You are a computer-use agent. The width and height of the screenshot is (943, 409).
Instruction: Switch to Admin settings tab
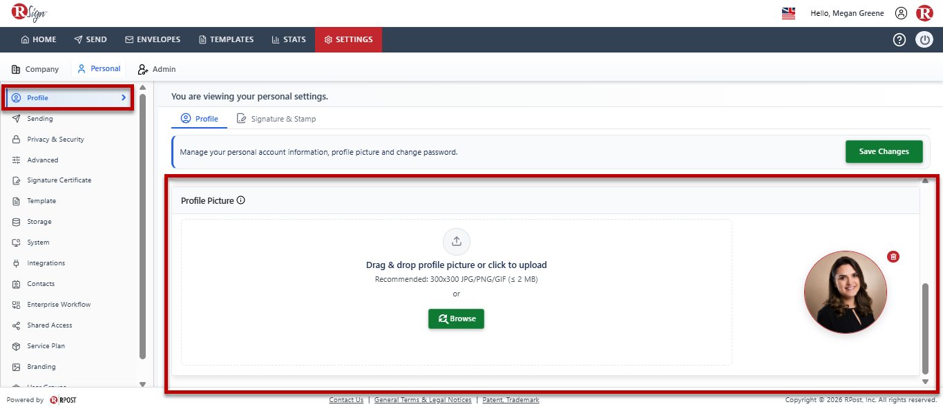[x=157, y=69]
